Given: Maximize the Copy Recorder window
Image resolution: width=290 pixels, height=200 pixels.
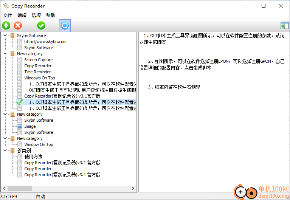Looking at the screenshot, I should click(x=264, y=6).
